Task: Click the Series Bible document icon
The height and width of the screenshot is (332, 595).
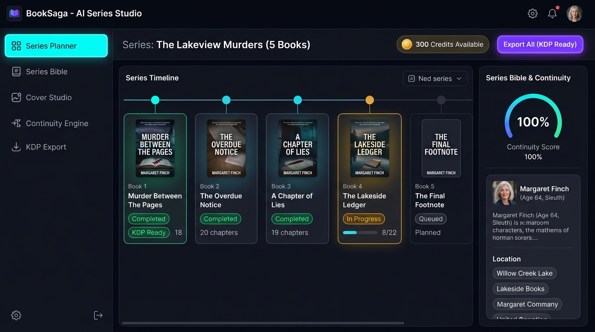Action: (16, 72)
